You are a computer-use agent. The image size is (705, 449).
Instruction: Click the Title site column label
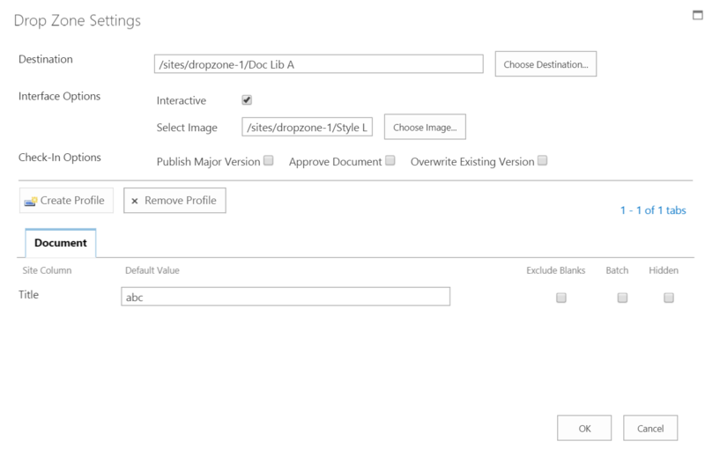coord(29,296)
